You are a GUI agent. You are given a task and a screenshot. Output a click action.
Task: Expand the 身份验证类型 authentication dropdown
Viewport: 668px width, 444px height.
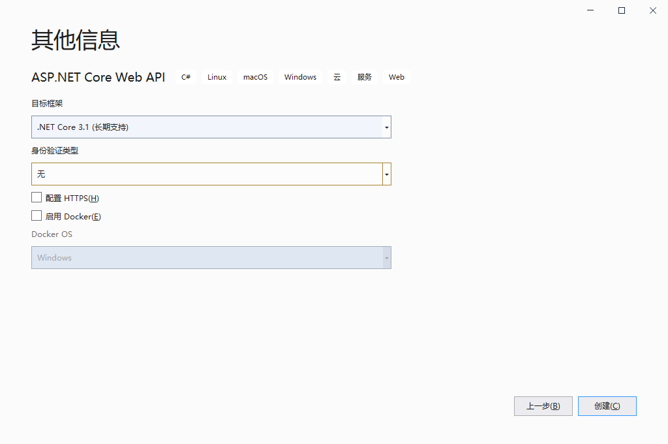click(211, 174)
